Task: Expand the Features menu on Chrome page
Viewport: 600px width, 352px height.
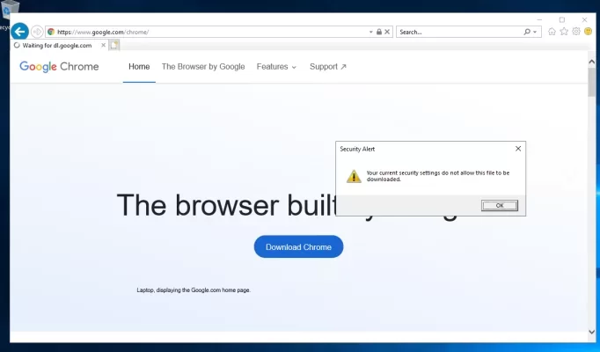Action: 276,66
